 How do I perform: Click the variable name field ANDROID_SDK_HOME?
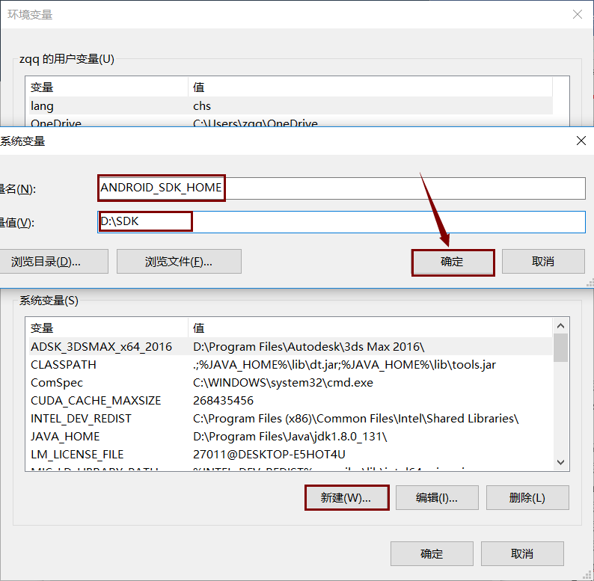point(341,188)
